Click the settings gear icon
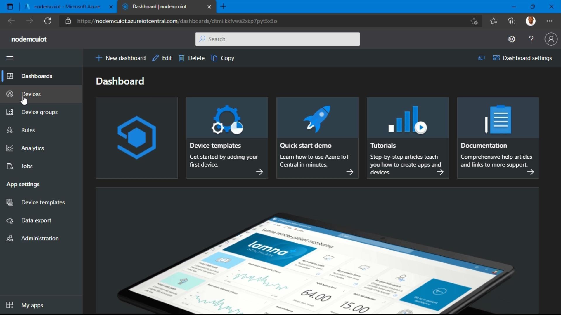The width and height of the screenshot is (561, 315). 511,39
